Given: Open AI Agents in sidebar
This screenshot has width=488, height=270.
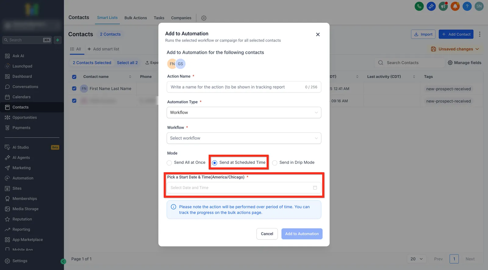Looking at the screenshot, I should click(x=21, y=158).
